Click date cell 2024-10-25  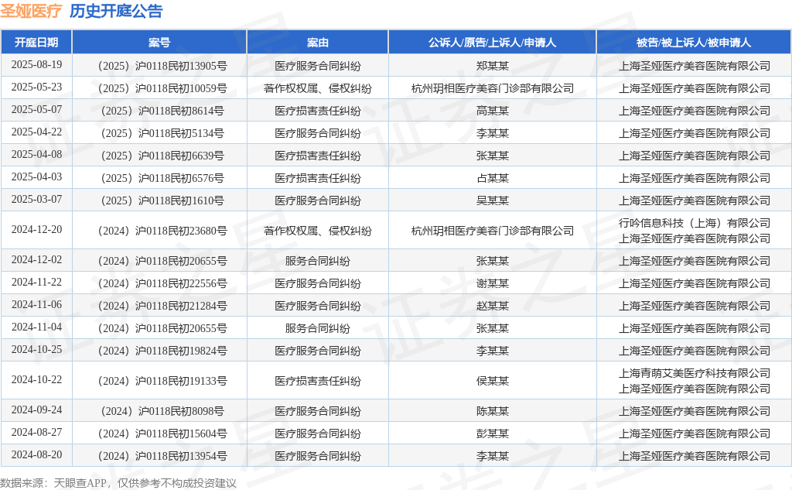pos(36,349)
